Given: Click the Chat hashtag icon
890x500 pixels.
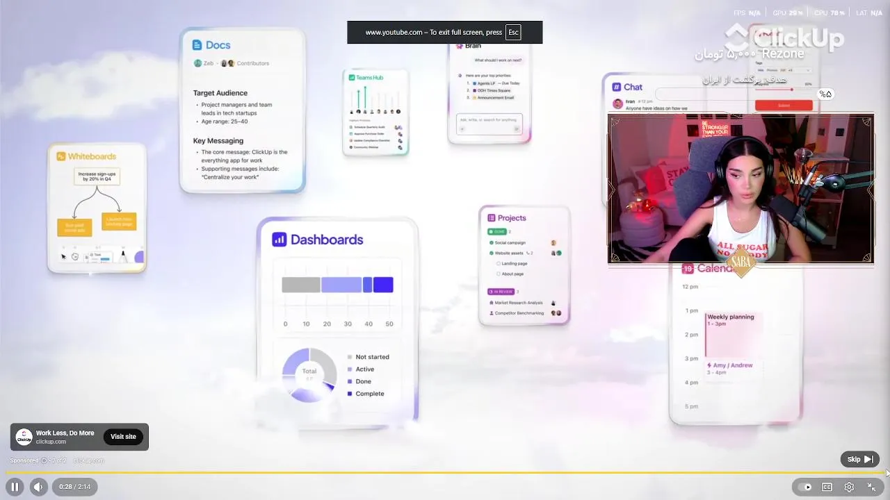Looking at the screenshot, I should pyautogui.click(x=616, y=87).
